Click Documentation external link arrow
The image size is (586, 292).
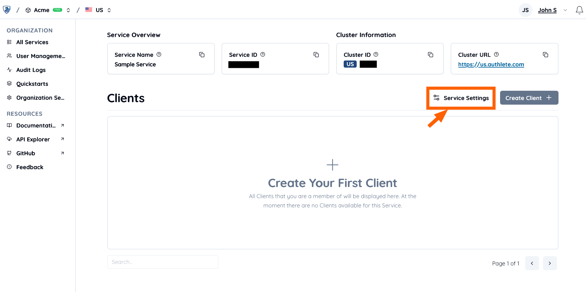[x=62, y=125]
